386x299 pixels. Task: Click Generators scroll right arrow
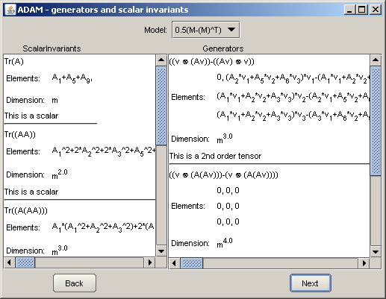[x=364, y=263]
